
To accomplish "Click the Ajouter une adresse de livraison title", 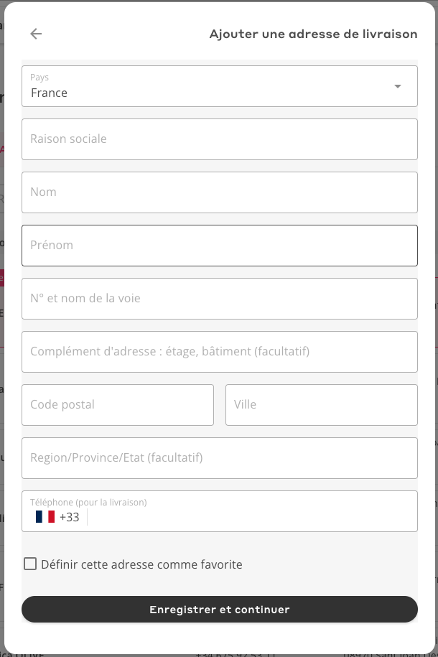I will (314, 34).
